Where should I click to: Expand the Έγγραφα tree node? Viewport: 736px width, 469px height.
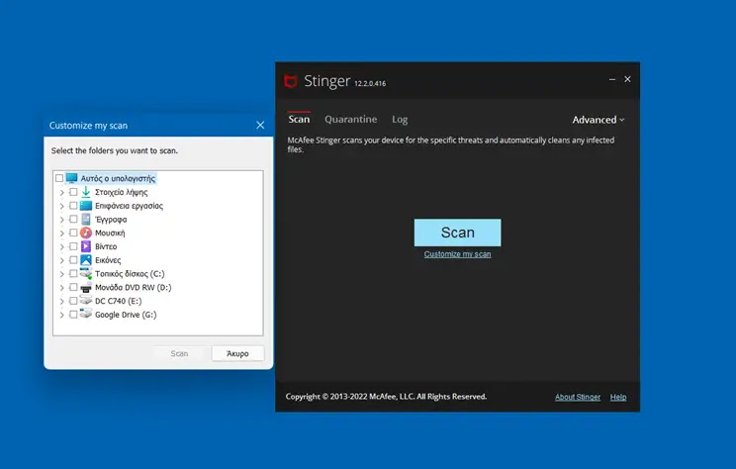click(x=61, y=220)
